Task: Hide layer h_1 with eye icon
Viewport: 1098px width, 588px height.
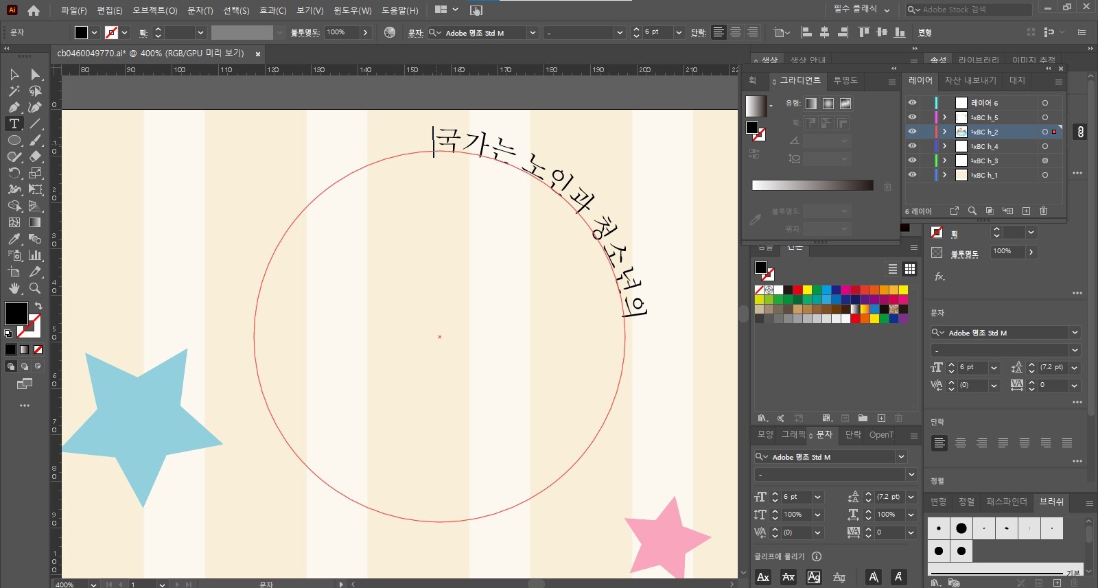Action: click(x=912, y=175)
